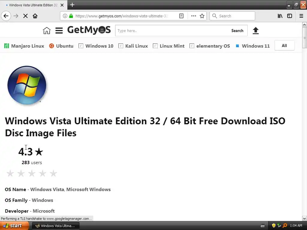This screenshot has height=230, width=307.
Task: Click the security shield tray icon
Action: 274,226
